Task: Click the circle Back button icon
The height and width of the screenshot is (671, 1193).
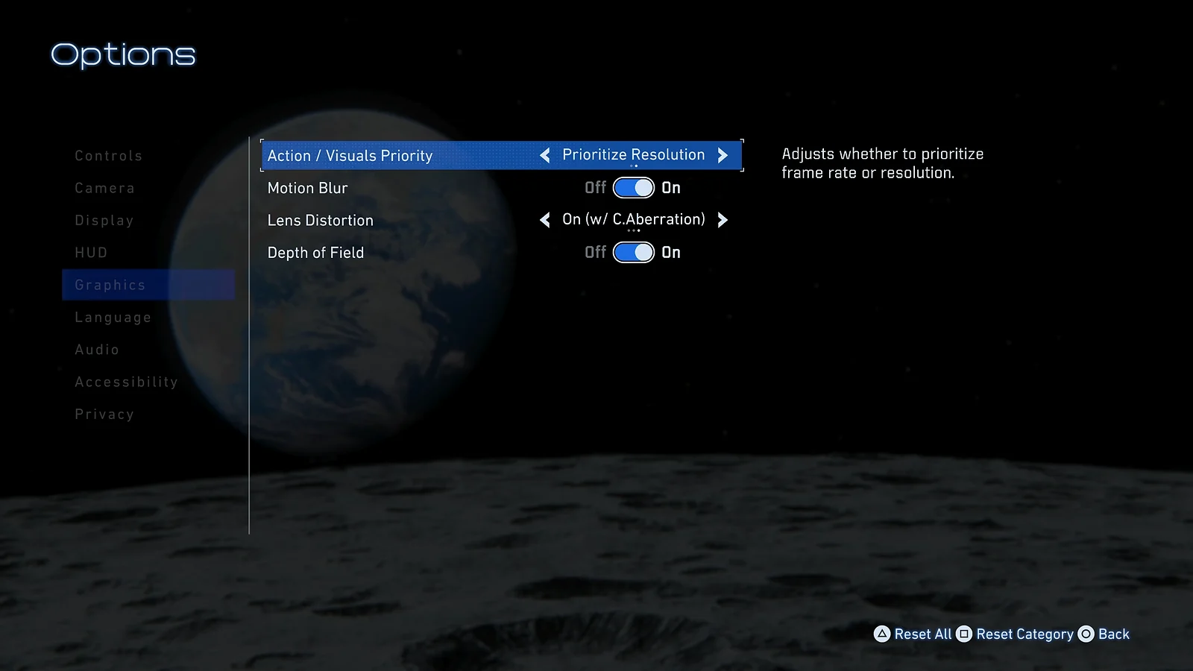Action: point(1086,634)
